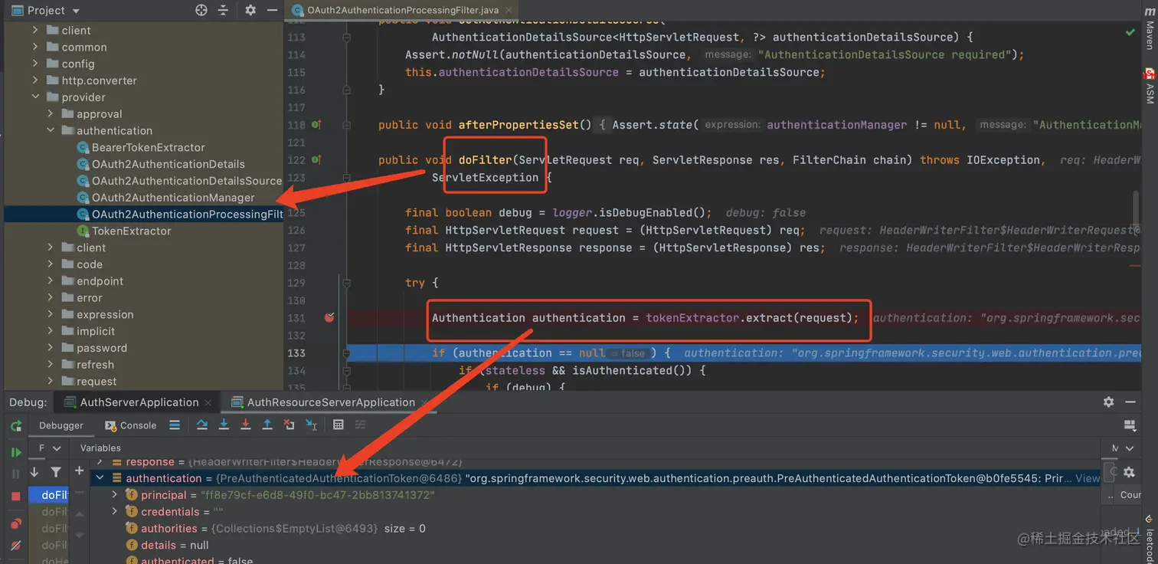Expand the principal variable
The height and width of the screenshot is (564, 1158).
(x=115, y=495)
